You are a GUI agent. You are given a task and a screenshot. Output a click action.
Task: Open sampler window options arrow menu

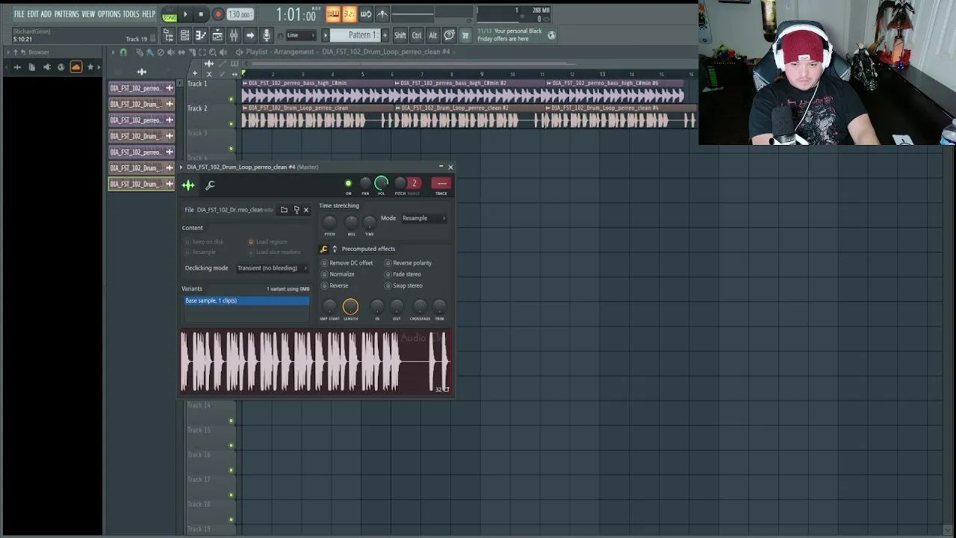181,167
